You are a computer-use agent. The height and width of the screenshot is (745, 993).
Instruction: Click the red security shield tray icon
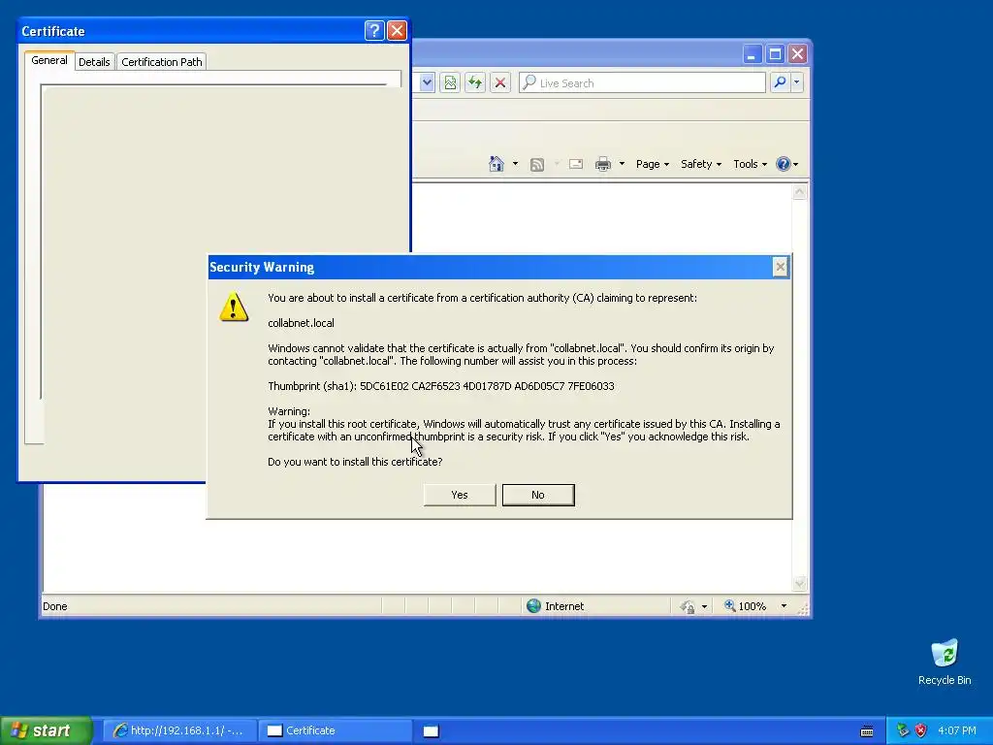pyautogui.click(x=920, y=730)
